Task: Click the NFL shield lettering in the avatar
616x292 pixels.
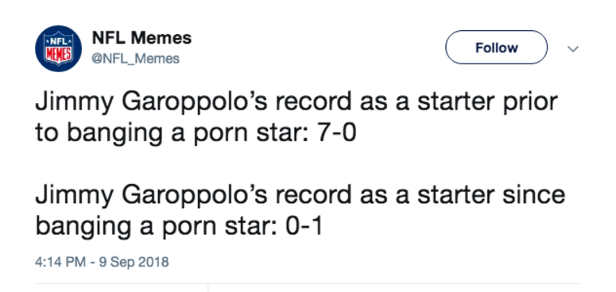Action: pyautogui.click(x=58, y=40)
